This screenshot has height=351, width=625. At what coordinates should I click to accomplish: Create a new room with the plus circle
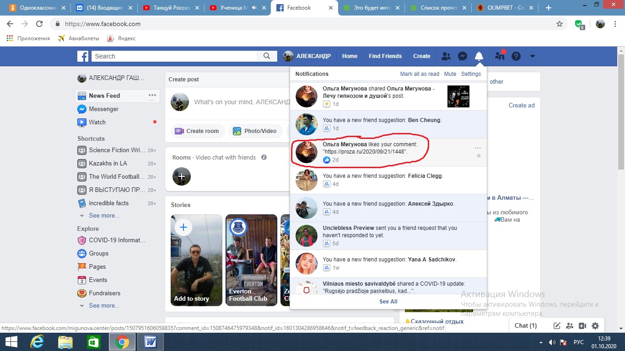pos(182,176)
